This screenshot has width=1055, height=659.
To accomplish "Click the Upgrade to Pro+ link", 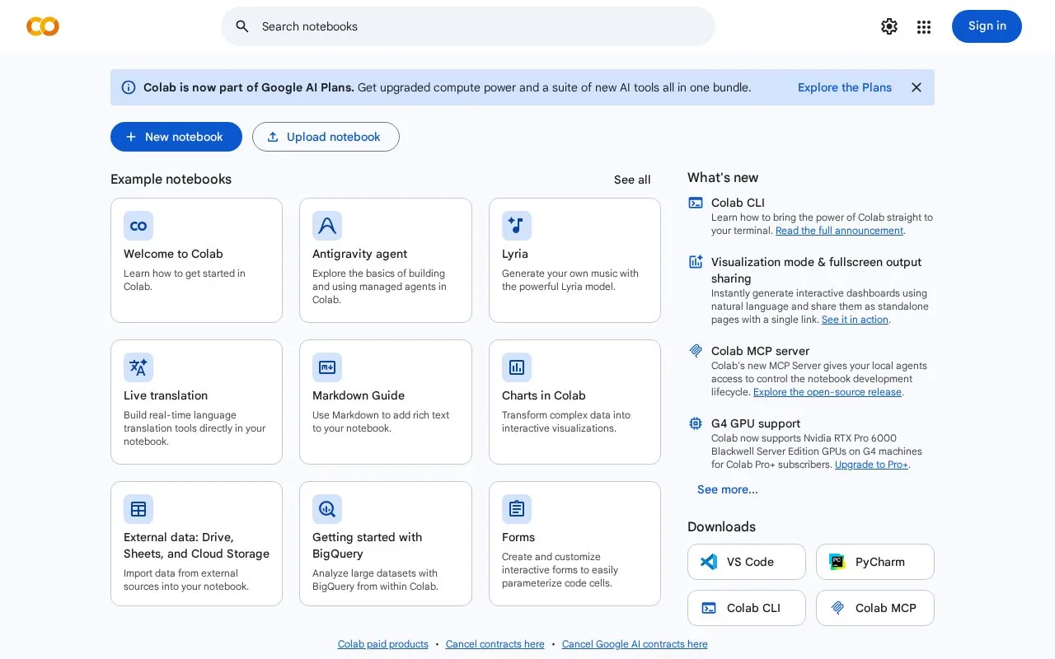I will click(871, 465).
